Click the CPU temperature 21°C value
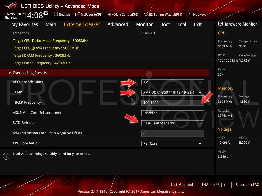Viewport: 262px width, 196px height. click(x=243, y=46)
